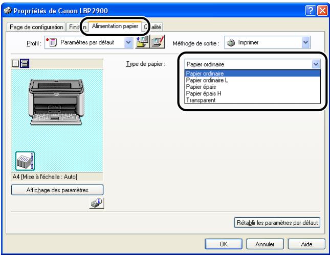Select the Alimentation papier tab
This screenshot has height=255, width=330.
(x=115, y=26)
